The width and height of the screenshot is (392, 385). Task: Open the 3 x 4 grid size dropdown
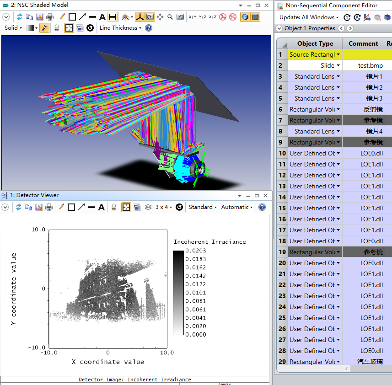[x=164, y=207]
